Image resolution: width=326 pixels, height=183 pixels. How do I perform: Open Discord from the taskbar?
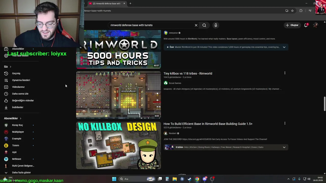pos(205,179)
